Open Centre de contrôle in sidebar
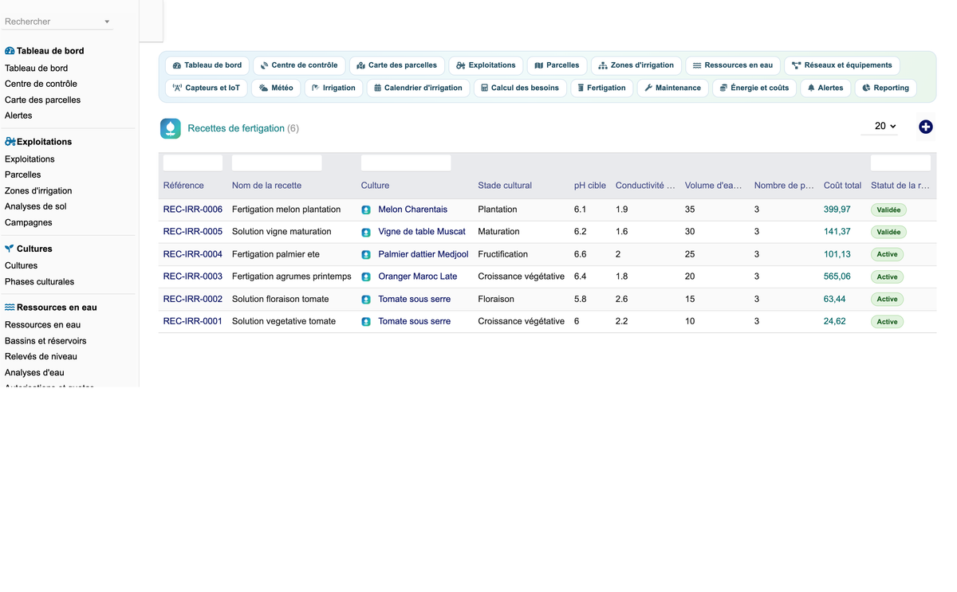Screen dimensions: 957x592 click(41, 84)
